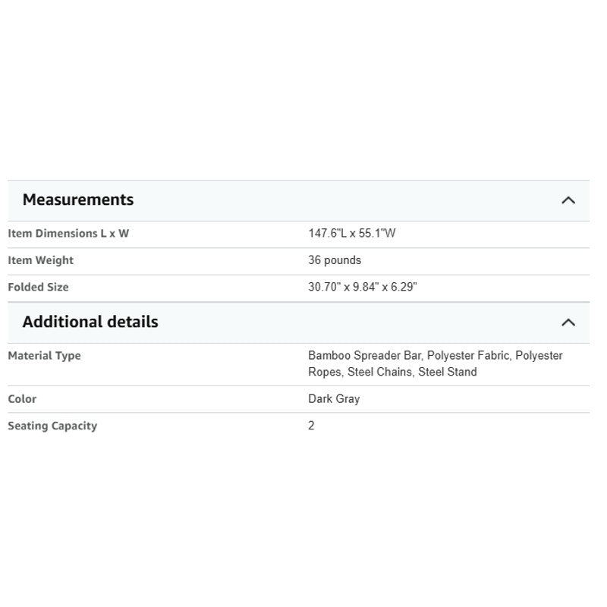Click the Color label

(x=22, y=399)
